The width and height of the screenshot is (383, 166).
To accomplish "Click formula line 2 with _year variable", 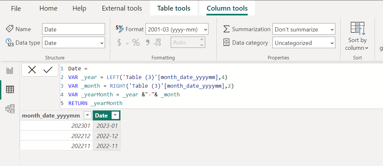I will pyautogui.click(x=148, y=77).
